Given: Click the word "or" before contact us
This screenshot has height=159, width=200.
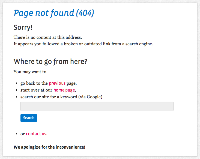Looking at the screenshot, I should (x=23, y=134).
